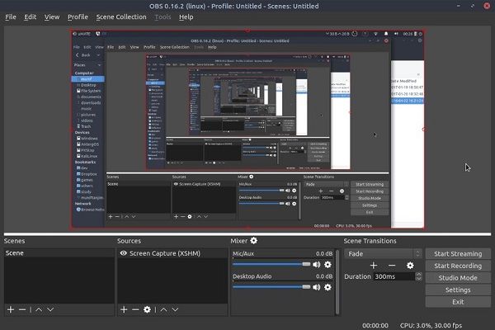Increase transition duration with up arrow

pyautogui.click(x=418, y=274)
